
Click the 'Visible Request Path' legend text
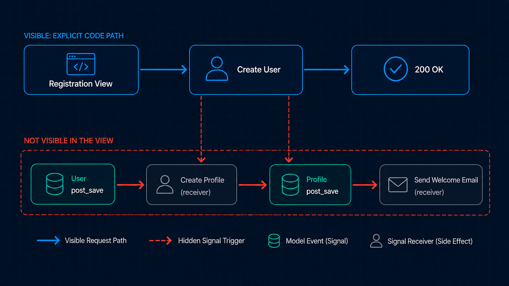coord(96,240)
